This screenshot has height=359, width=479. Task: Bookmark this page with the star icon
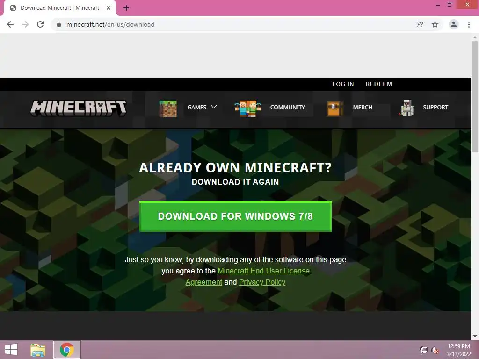tap(435, 24)
